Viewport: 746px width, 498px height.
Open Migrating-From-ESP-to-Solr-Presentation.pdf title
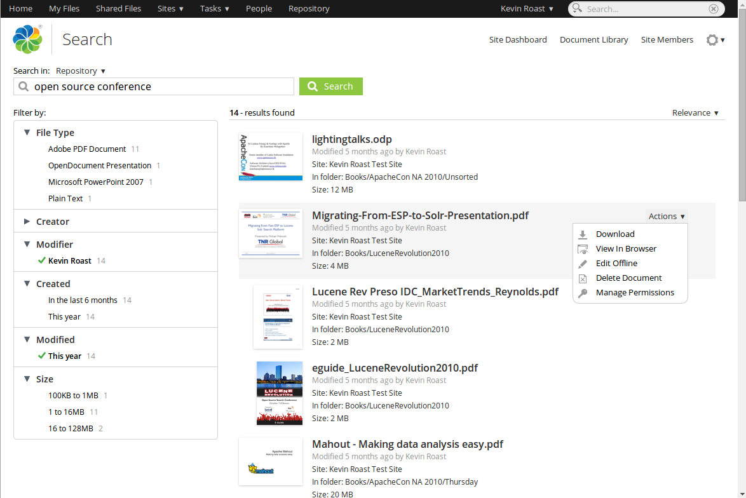click(x=421, y=215)
